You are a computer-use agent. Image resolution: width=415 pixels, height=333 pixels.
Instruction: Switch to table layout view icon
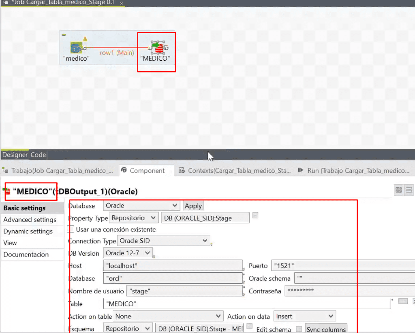[x=399, y=190]
